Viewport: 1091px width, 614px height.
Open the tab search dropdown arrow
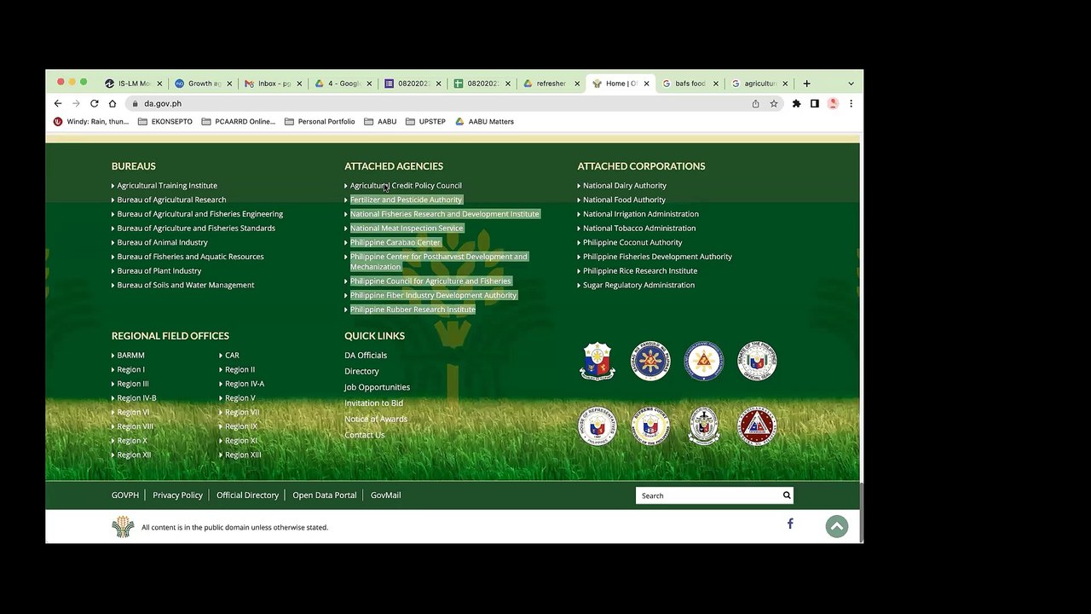click(x=851, y=84)
